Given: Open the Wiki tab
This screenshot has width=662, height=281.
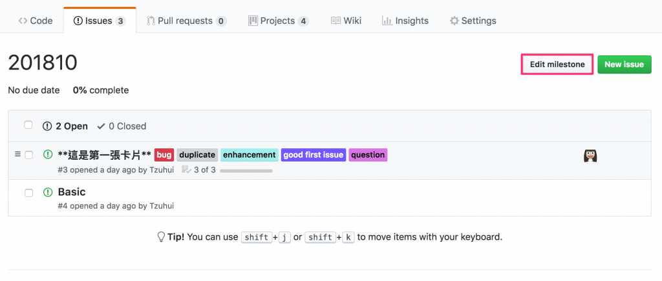Looking at the screenshot, I should point(346,21).
